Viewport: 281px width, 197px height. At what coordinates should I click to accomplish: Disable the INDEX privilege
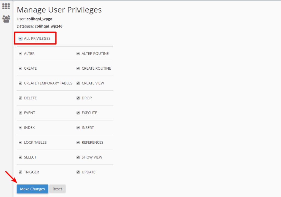point(20,128)
